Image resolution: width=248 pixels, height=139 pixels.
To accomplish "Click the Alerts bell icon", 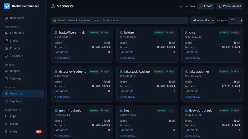I will 6,132.
